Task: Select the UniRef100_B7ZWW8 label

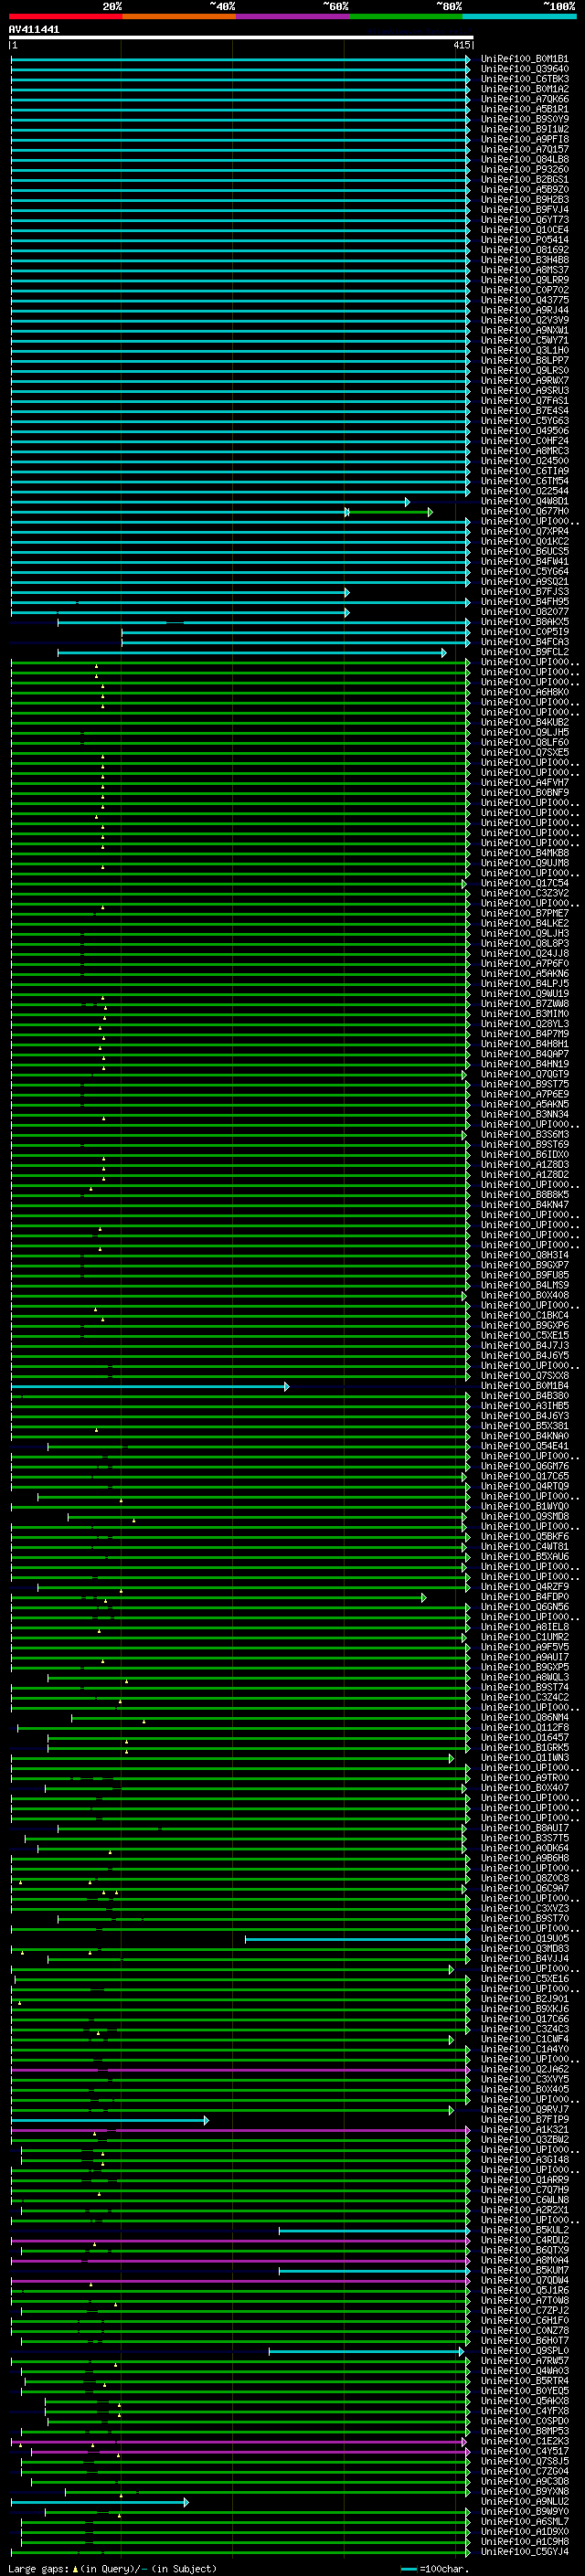Action: coord(524,1004)
